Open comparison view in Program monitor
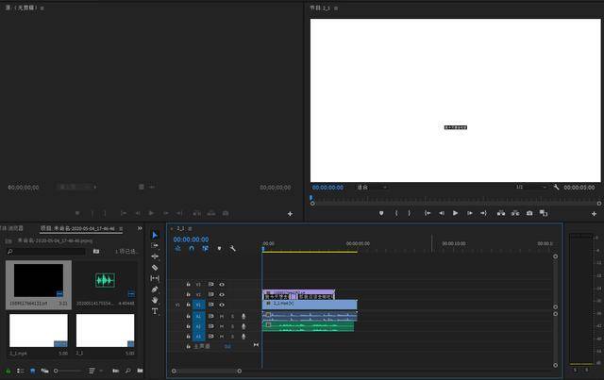 click(544, 213)
